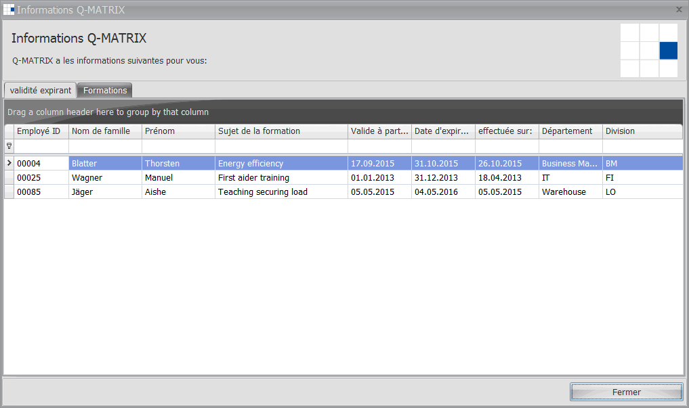Click completed date 26.10.2015
The height and width of the screenshot is (408, 689).
click(x=507, y=163)
